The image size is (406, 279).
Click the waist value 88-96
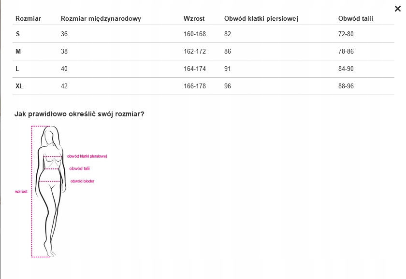(x=346, y=86)
